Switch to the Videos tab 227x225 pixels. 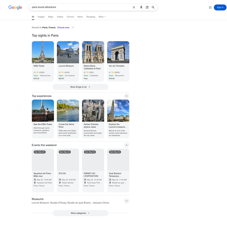[60, 17]
